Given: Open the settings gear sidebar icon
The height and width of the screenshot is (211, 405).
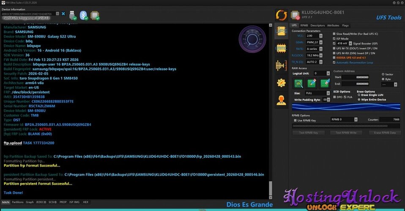Looking at the screenshot, I should [x=281, y=83].
